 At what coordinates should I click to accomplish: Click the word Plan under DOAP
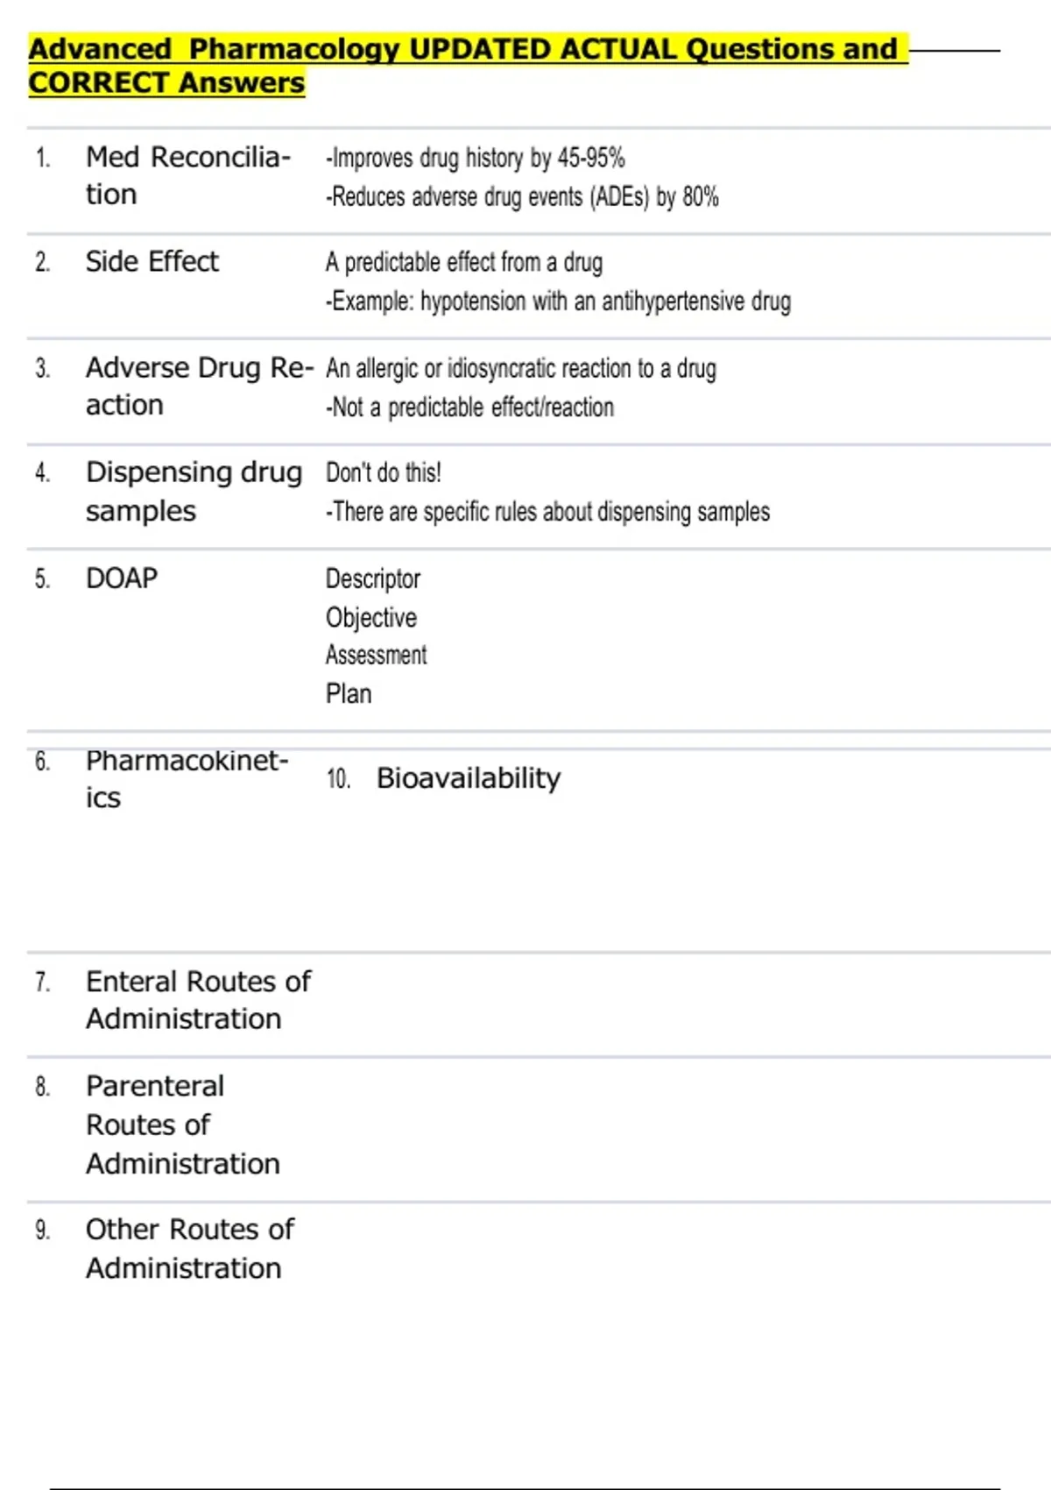pyautogui.click(x=349, y=693)
